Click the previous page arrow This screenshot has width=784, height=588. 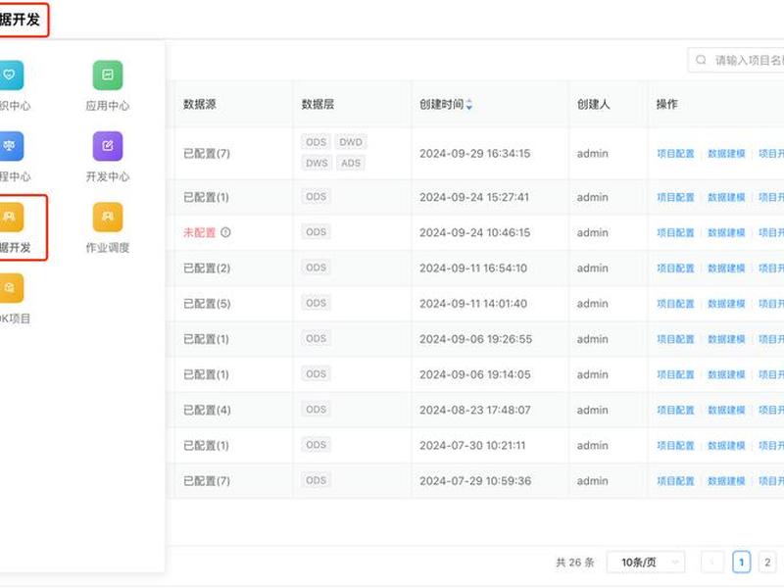[712, 563]
